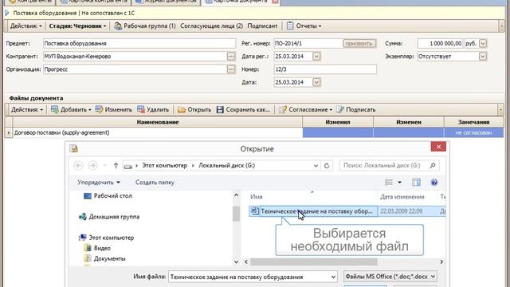Toggle the preview pane icon
The image size is (510, 287).
pos(416,183)
